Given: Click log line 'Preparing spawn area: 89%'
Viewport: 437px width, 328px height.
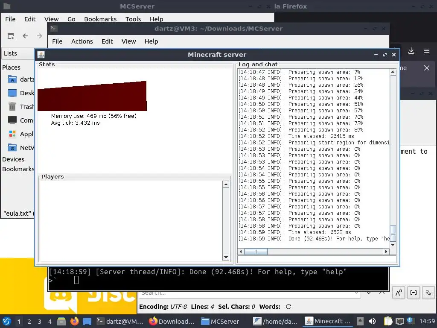Looking at the screenshot, I should [x=300, y=130].
